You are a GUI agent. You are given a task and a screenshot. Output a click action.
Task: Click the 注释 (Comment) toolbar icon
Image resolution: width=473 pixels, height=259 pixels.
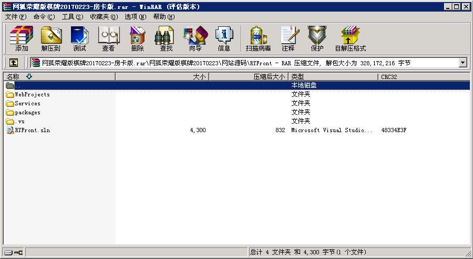click(288, 38)
